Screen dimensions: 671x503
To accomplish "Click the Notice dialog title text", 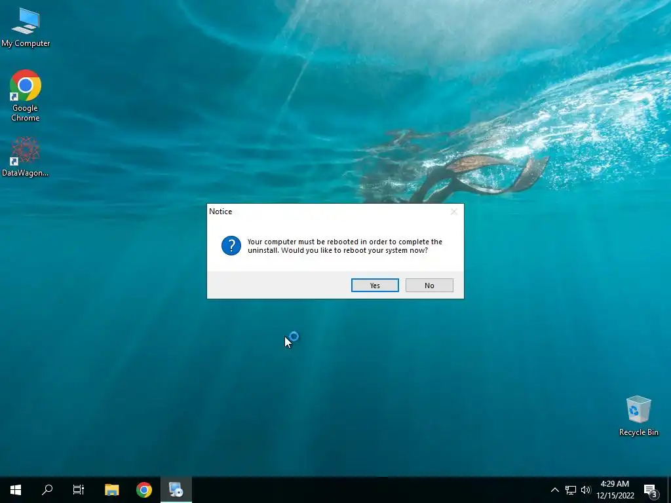I will pos(220,212).
